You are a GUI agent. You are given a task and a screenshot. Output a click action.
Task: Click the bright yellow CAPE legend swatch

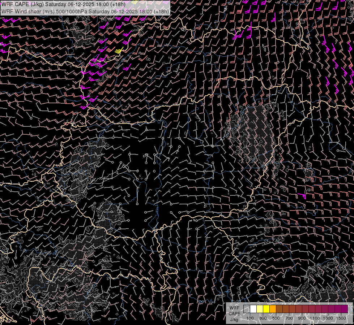(x=266, y=309)
